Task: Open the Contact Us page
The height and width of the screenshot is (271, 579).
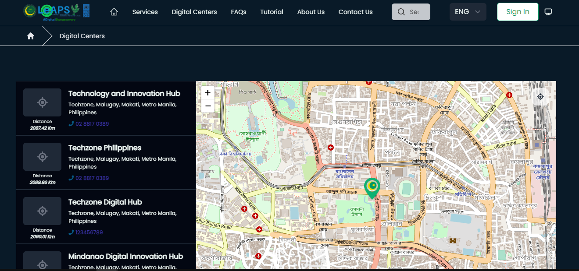Action: pos(355,12)
